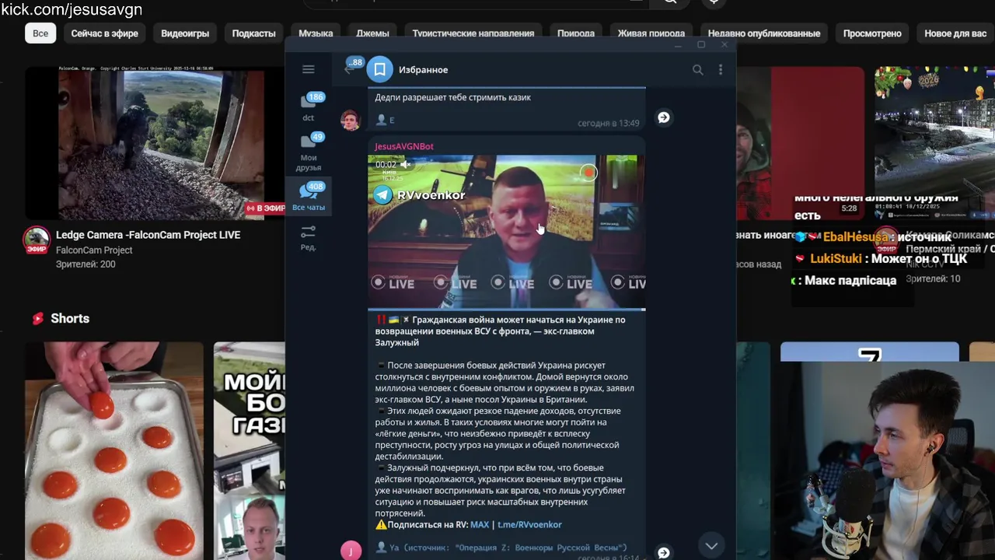The width and height of the screenshot is (995, 560).
Task: Open the FalconCam Project channel name
Action: point(94,250)
